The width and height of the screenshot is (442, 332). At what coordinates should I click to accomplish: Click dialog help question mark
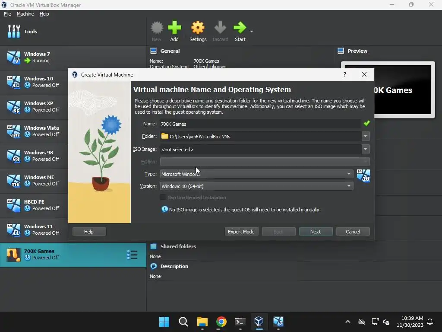point(345,74)
